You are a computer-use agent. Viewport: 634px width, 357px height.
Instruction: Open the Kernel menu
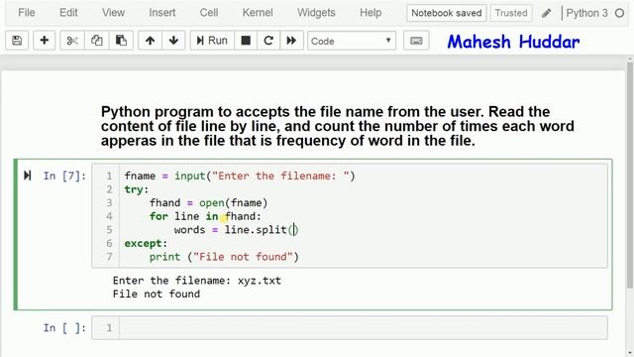258,13
